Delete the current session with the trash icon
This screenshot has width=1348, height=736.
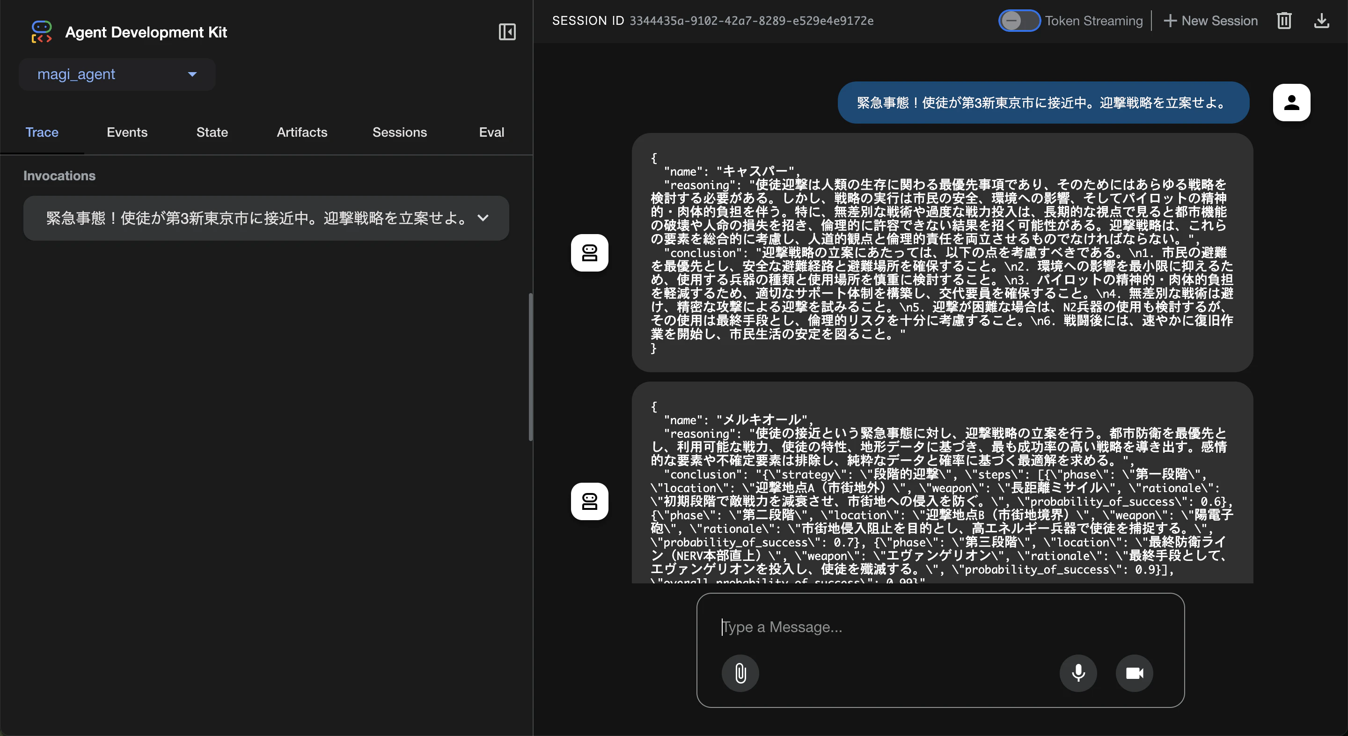(x=1284, y=21)
